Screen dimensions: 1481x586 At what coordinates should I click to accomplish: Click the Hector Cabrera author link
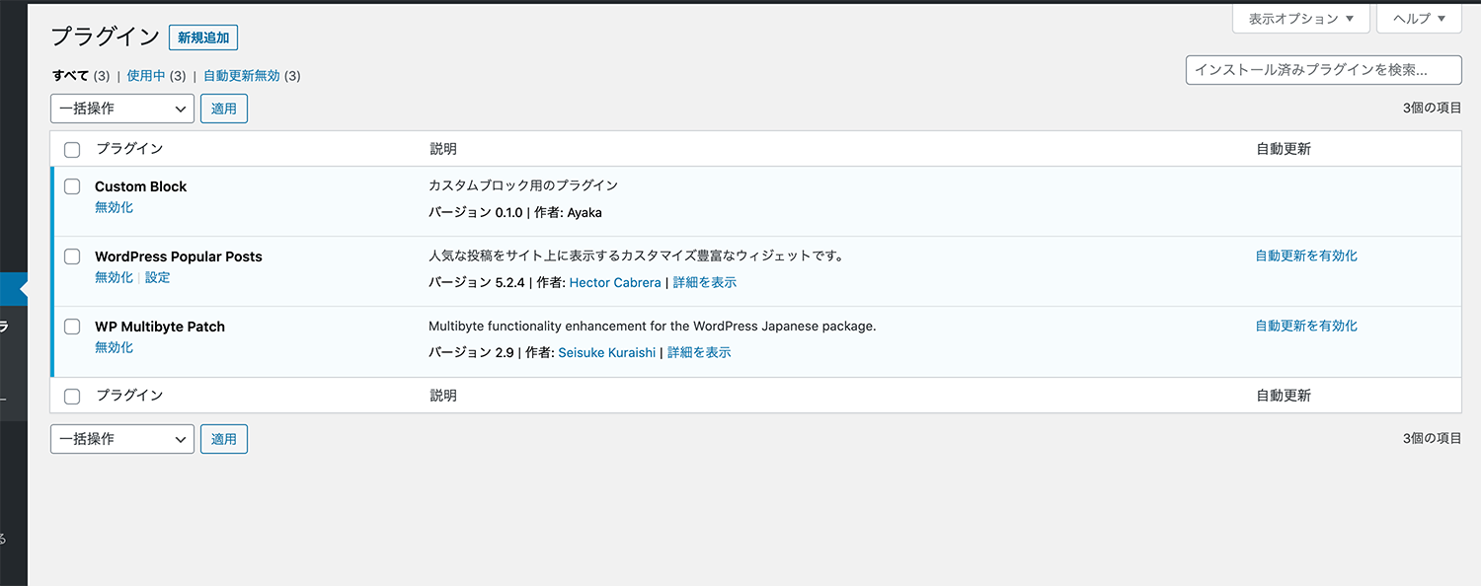(x=615, y=282)
